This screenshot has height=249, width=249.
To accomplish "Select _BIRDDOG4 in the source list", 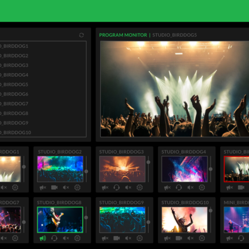I will point(14,75).
